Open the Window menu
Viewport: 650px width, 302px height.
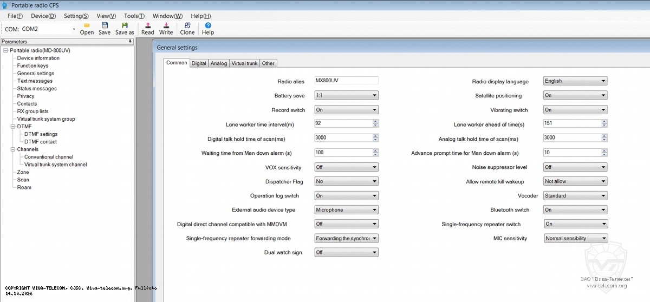(167, 16)
